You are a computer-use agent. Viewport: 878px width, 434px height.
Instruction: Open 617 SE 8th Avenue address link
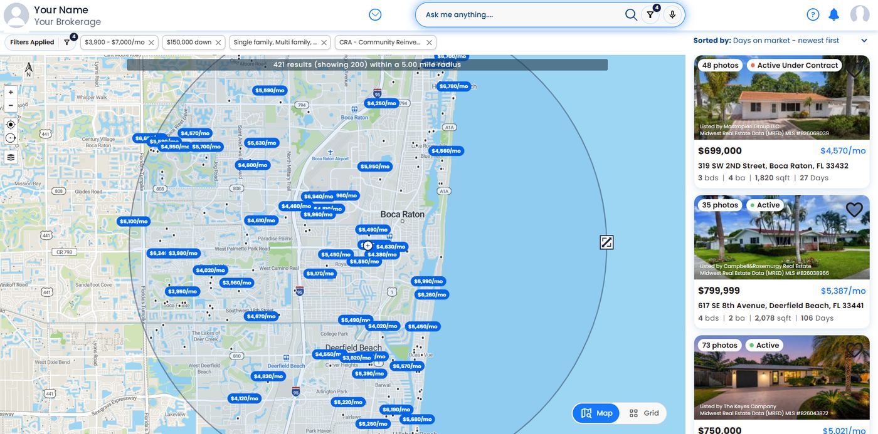tap(781, 306)
